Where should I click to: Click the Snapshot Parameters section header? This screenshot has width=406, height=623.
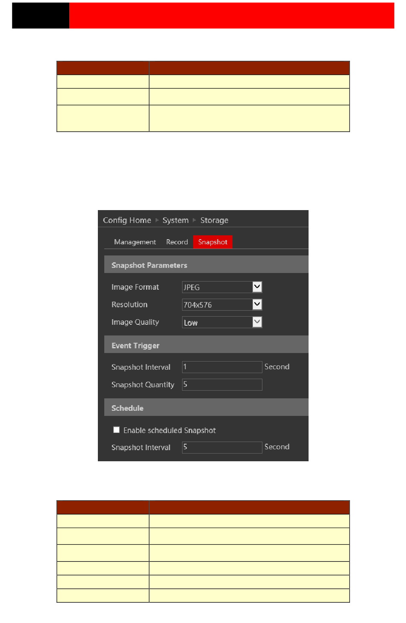(x=149, y=265)
